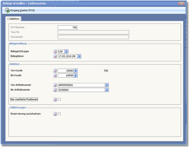The image size is (190, 148).
Task: Click the icon beside Reservierung zurücksetzen
Action: [x=55, y=114]
